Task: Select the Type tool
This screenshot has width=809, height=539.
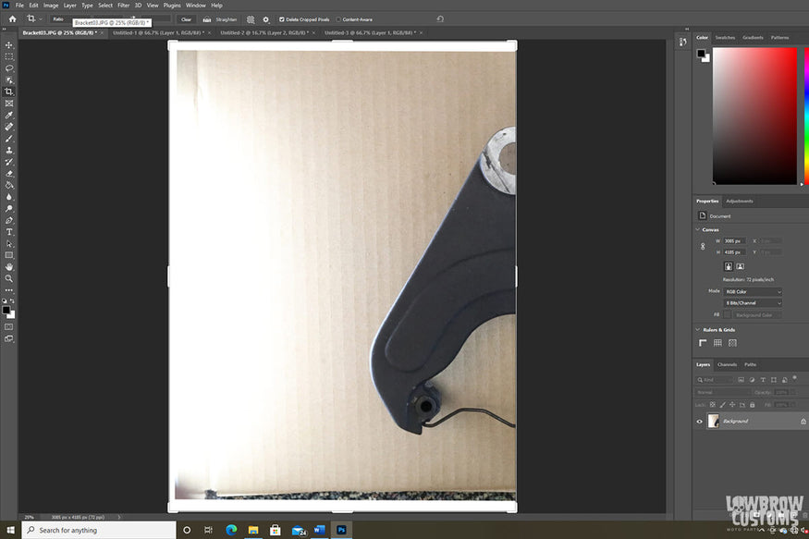Action: point(9,232)
